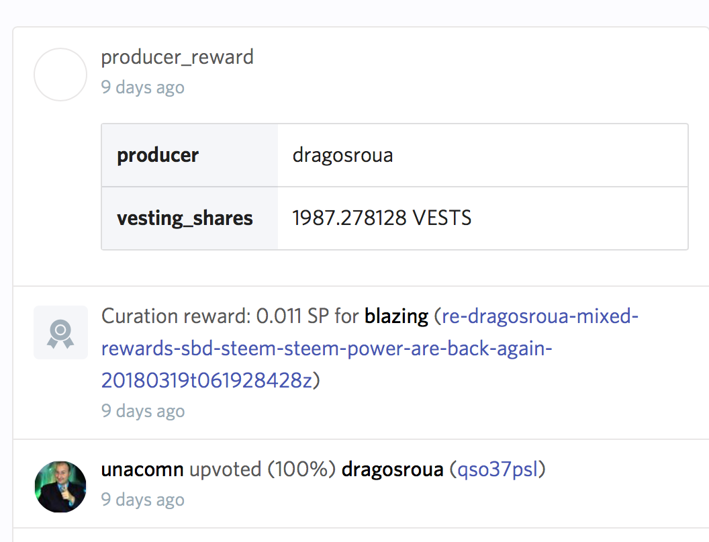This screenshot has width=709, height=542.
Task: Open dragosroua link in the upvote entry
Action: point(392,469)
